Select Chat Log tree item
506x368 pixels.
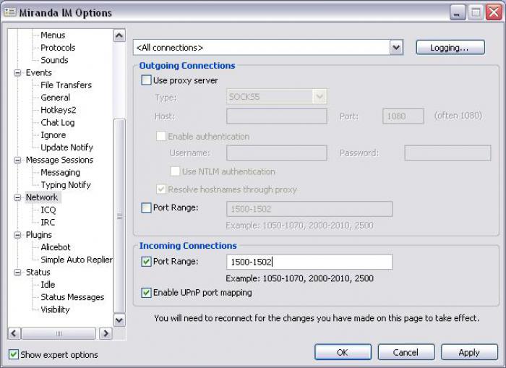tap(57, 123)
